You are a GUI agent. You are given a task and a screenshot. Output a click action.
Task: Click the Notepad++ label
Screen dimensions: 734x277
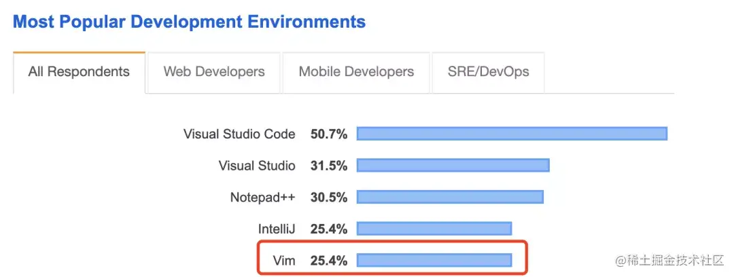(262, 198)
